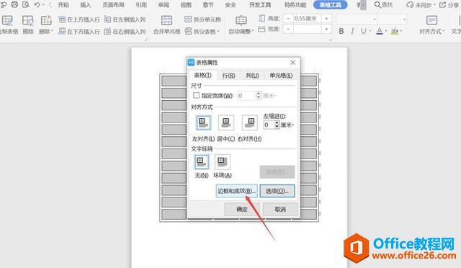Open font color dropdown arrow
The height and width of the screenshot is (268, 461).
[x=386, y=31]
